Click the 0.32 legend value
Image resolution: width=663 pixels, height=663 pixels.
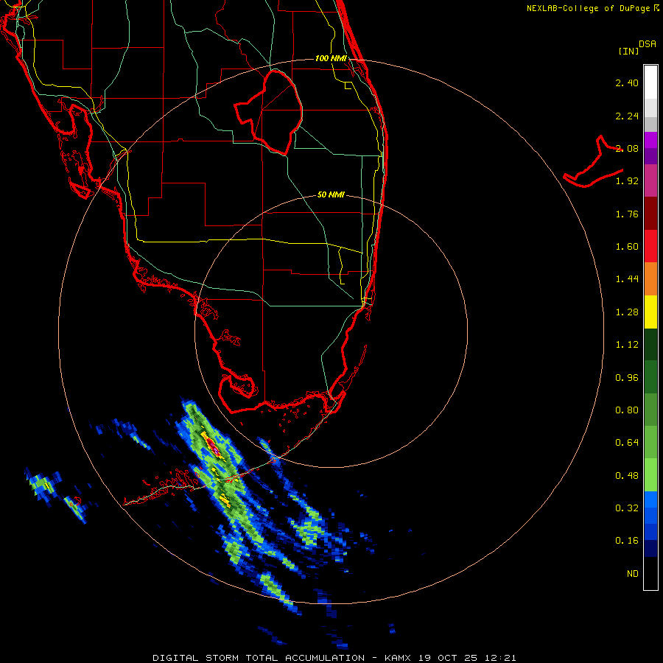click(x=627, y=508)
